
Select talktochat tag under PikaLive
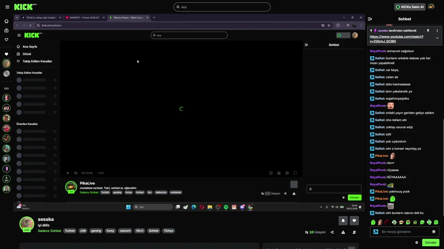(161, 192)
